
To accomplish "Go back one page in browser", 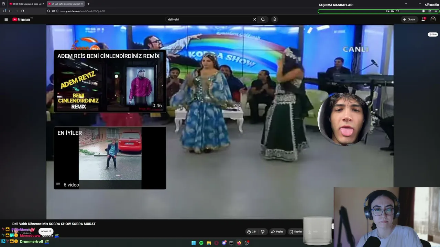I will tap(10, 11).
